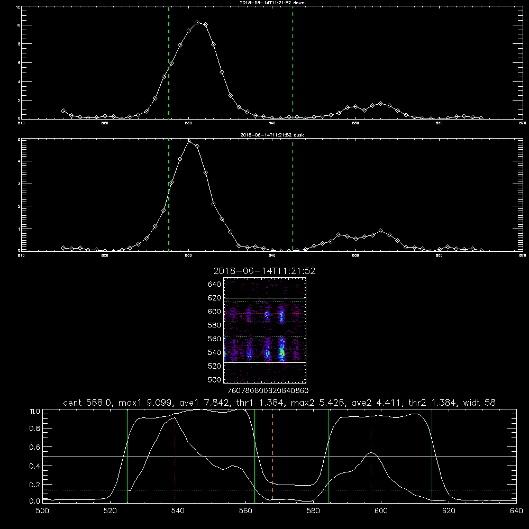Click x-axis label 540 of the bottom plot
Image resolution: width=529 pixels, height=529 pixels.
pyautogui.click(x=178, y=511)
